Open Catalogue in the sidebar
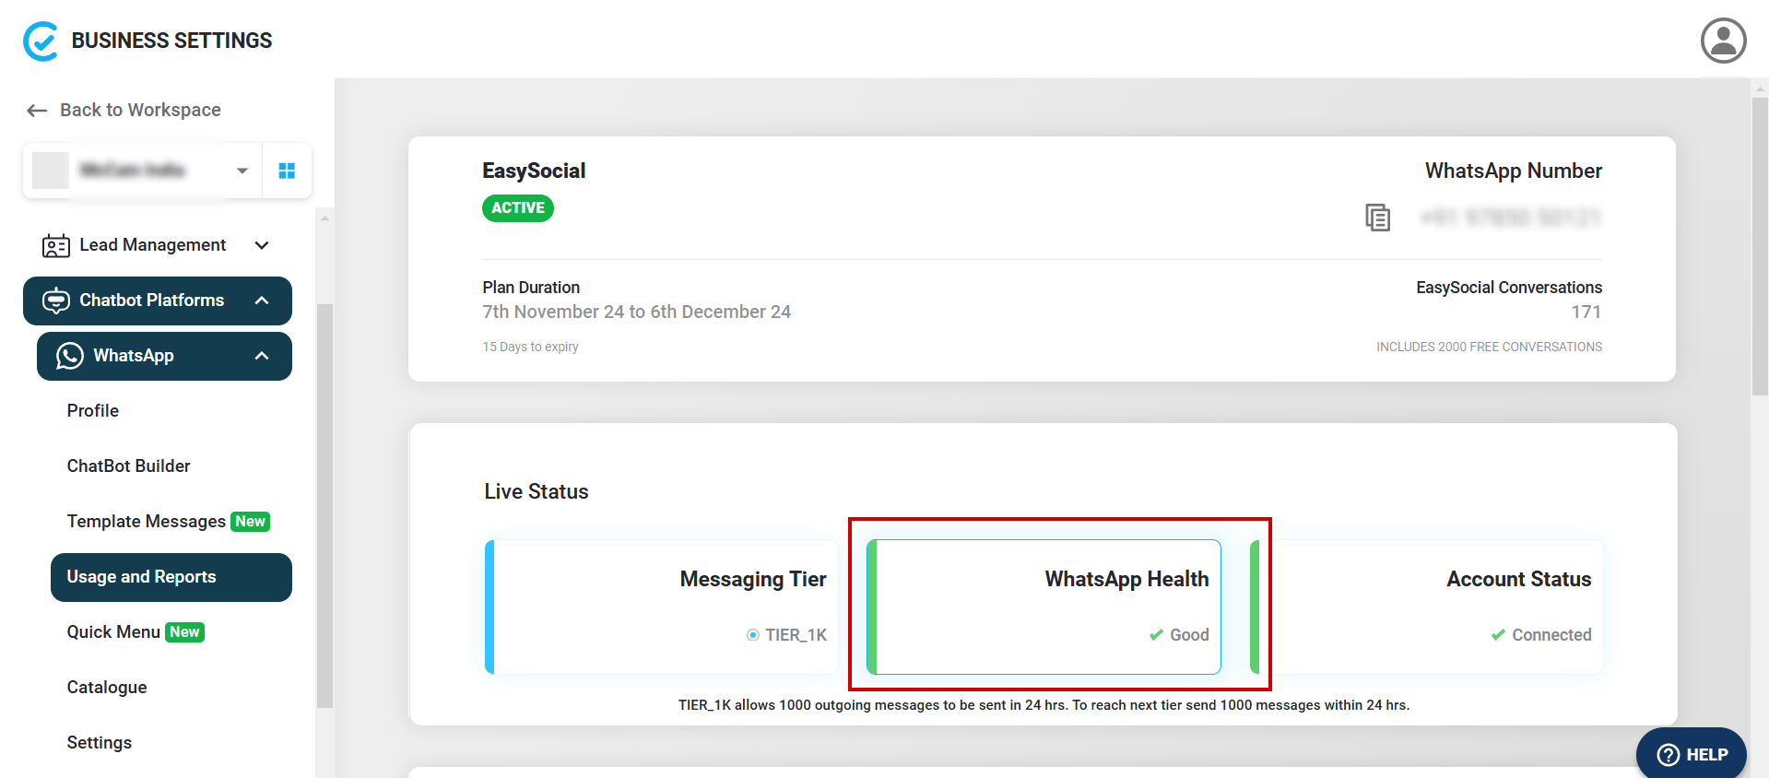The image size is (1769, 778). tap(107, 688)
